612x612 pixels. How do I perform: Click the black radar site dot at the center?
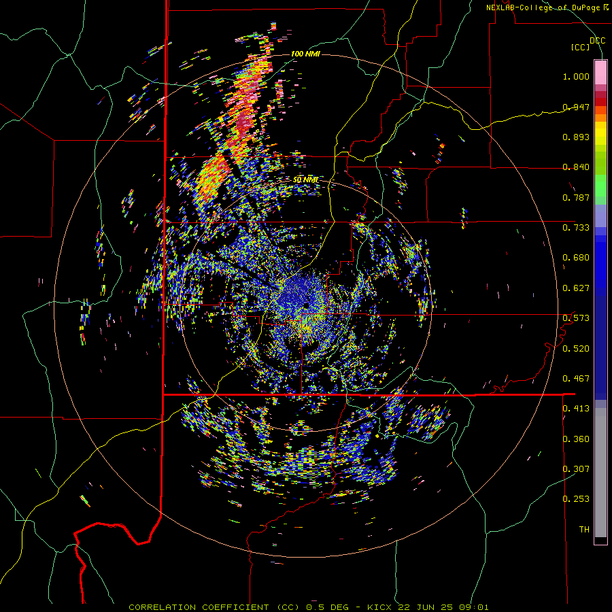pos(307,305)
